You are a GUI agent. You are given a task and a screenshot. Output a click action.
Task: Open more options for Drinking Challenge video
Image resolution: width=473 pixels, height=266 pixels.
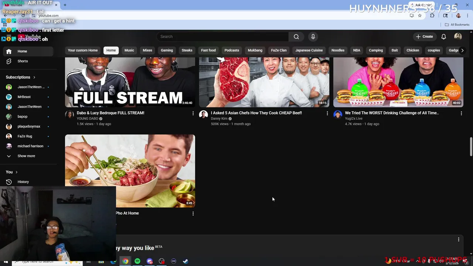pyautogui.click(x=461, y=113)
